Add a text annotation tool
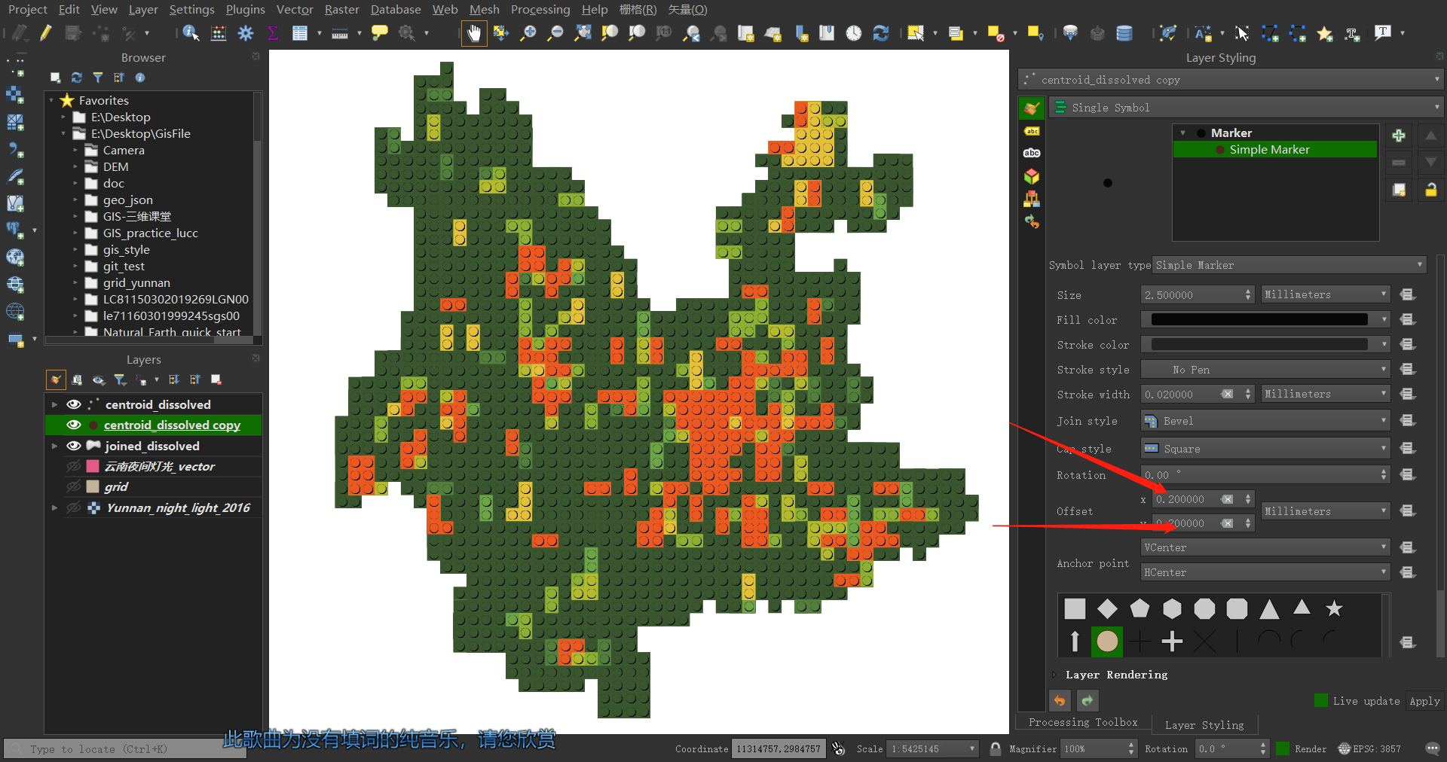The height and width of the screenshot is (762, 1447). coord(1382,33)
